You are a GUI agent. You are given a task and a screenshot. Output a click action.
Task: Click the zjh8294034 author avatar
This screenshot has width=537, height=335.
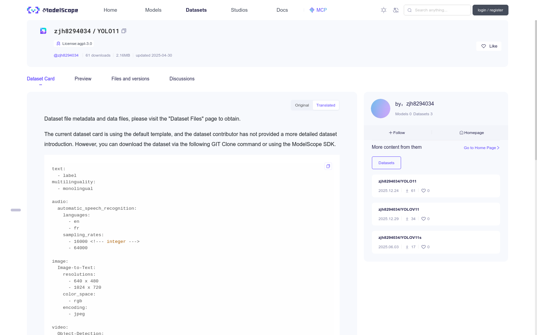(x=381, y=109)
